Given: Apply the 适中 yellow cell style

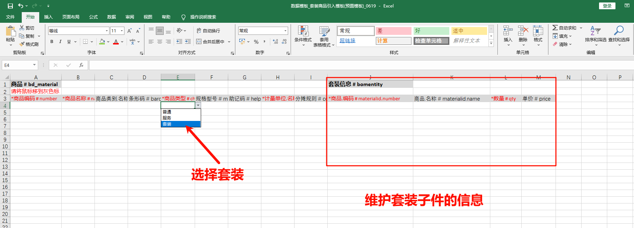Looking at the screenshot, I should [469, 31].
